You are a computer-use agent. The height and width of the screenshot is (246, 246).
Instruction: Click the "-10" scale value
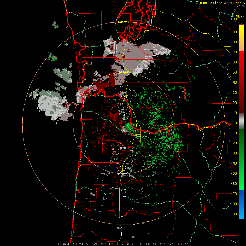click(234, 133)
